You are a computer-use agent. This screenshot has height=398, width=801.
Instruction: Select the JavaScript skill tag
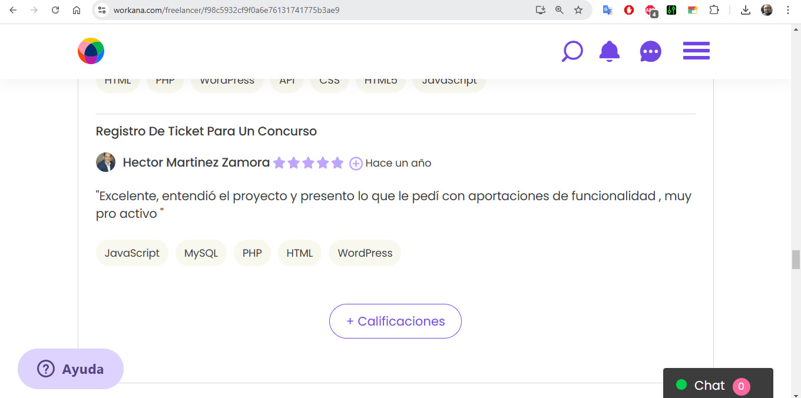pyautogui.click(x=132, y=253)
